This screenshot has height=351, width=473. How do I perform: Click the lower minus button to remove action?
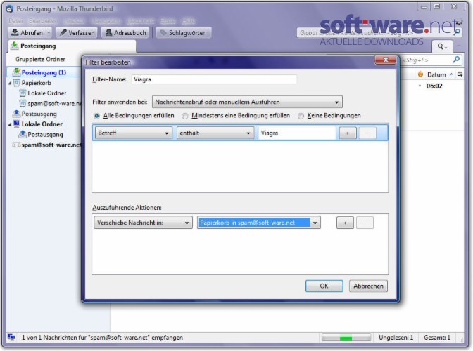pos(365,223)
